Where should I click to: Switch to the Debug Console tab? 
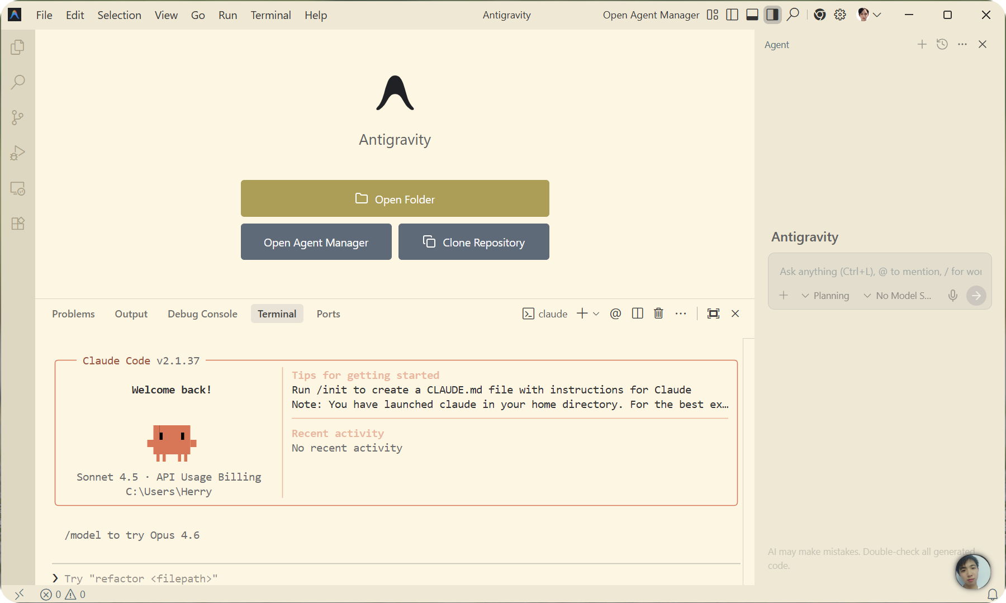click(x=202, y=314)
